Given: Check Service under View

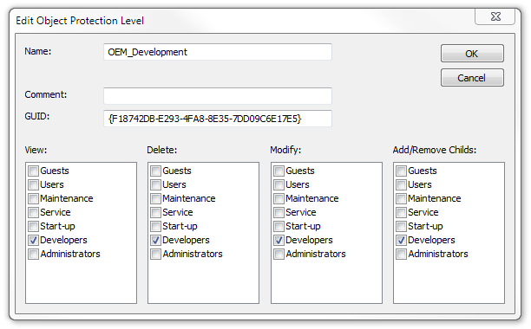Looking at the screenshot, I should point(33,212).
